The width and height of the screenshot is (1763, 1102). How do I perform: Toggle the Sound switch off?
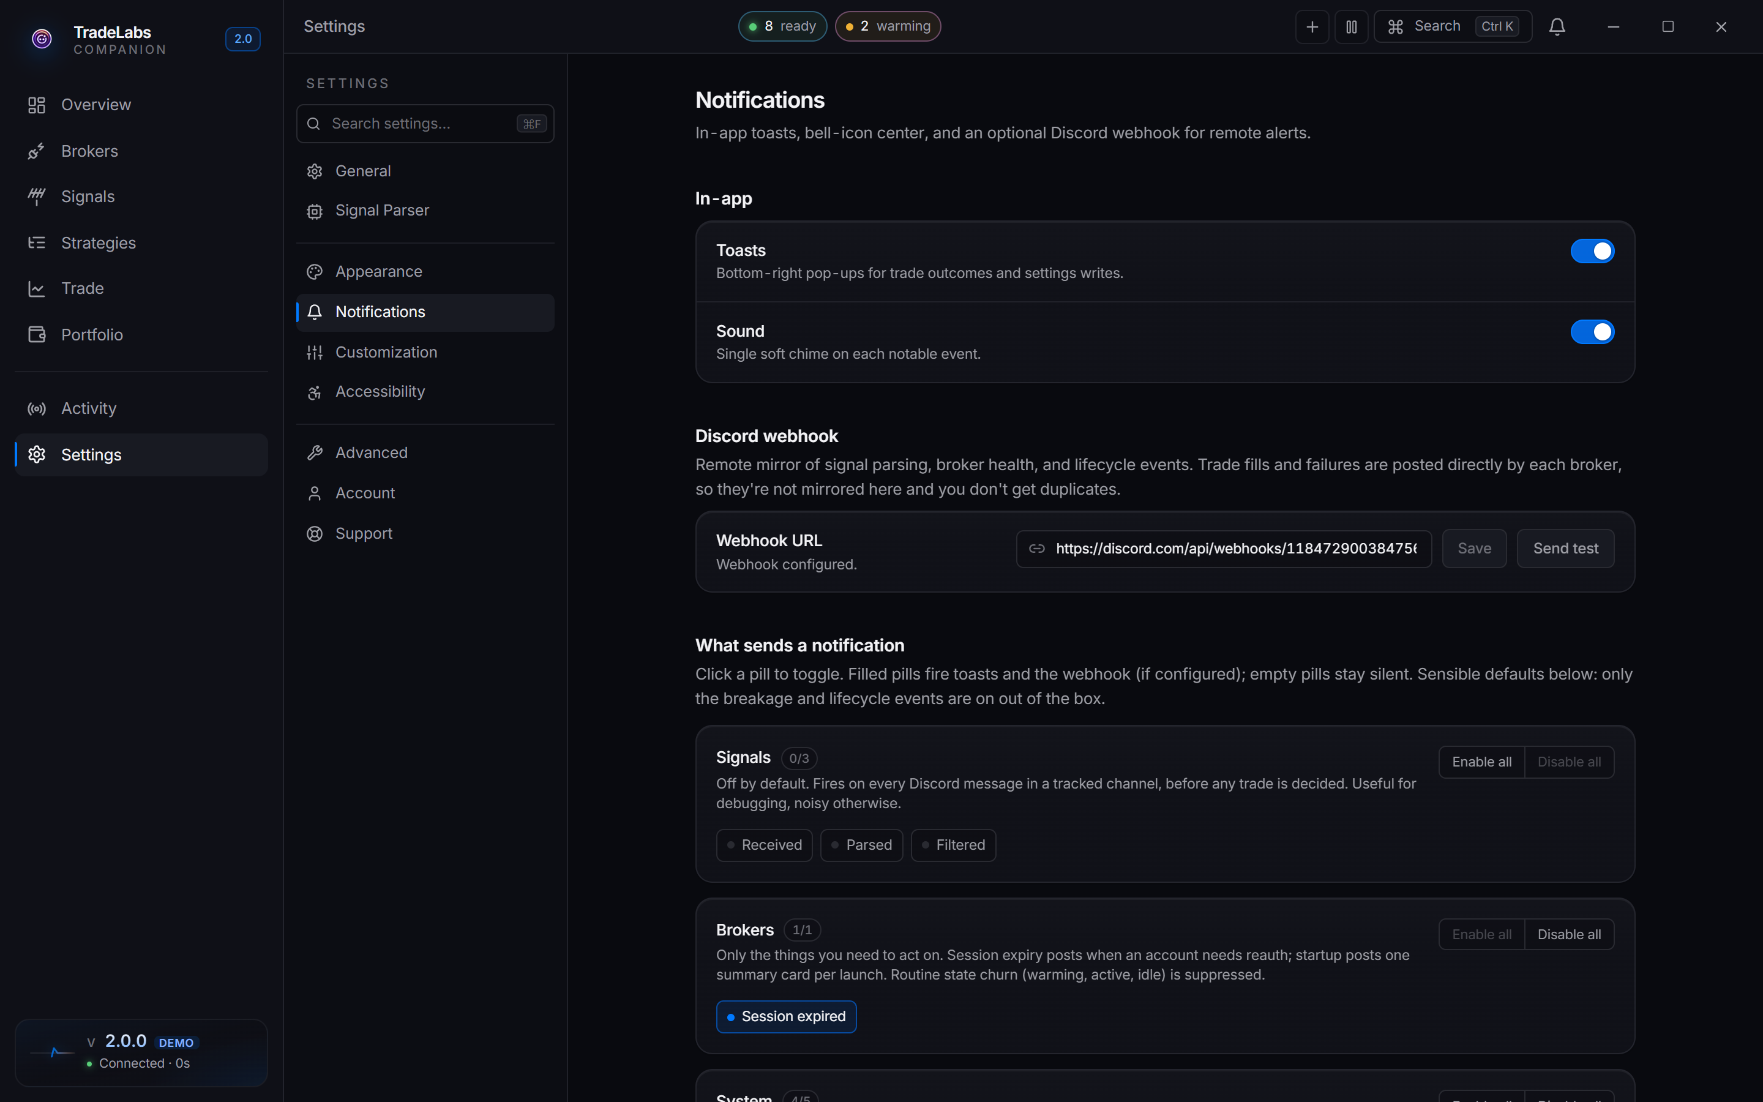point(1592,332)
